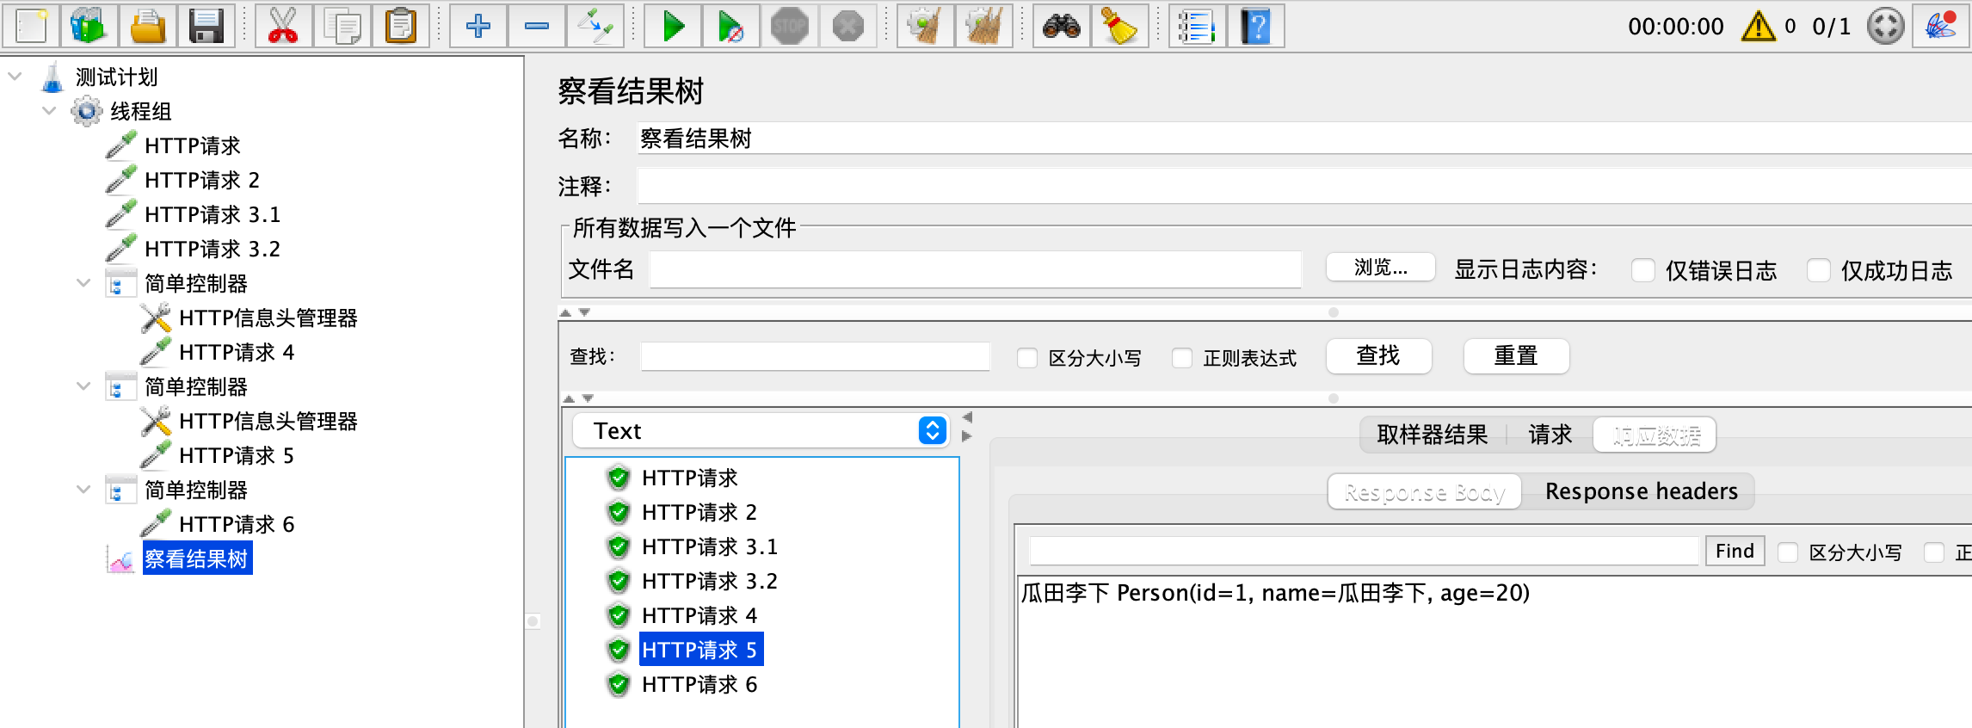Copy the selected element using the Copy icon
The height and width of the screenshot is (728, 1972).
[342, 26]
